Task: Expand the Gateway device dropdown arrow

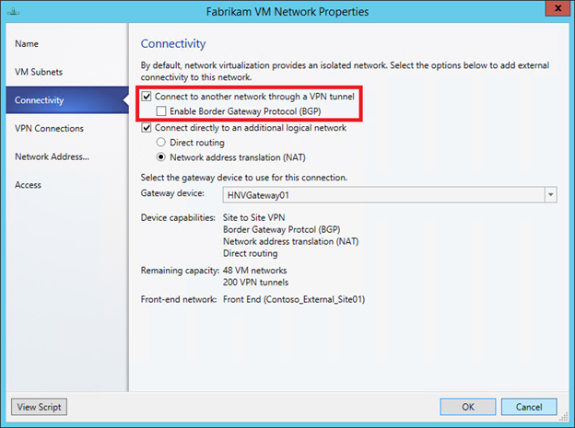Action: pyautogui.click(x=550, y=194)
